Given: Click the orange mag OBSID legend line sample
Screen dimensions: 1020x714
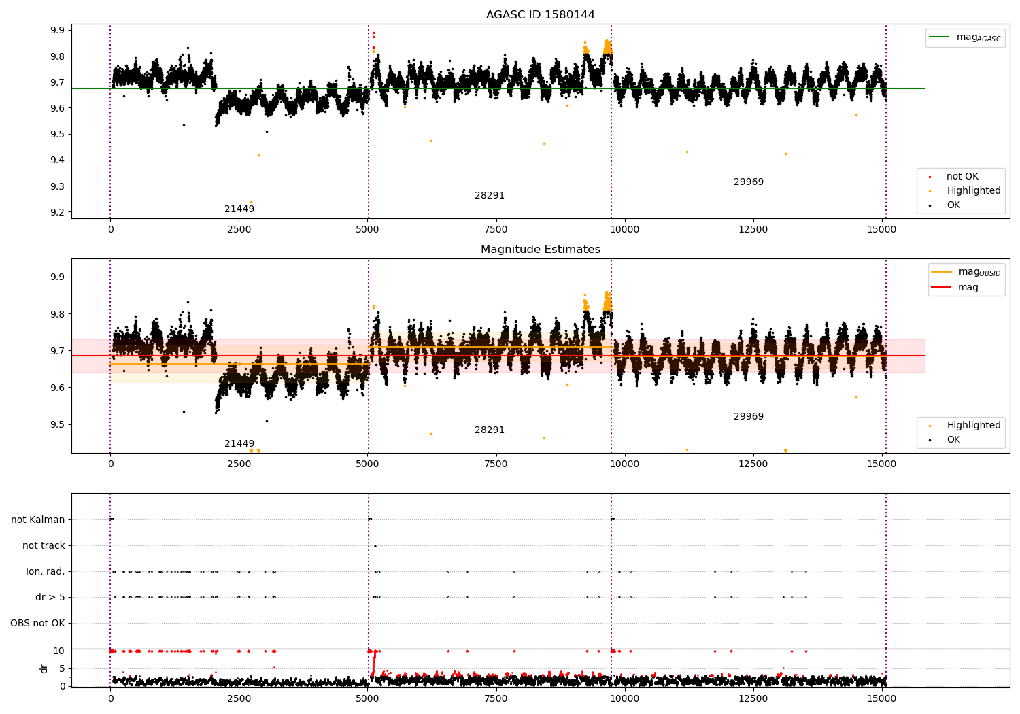Looking at the screenshot, I should click(x=941, y=272).
